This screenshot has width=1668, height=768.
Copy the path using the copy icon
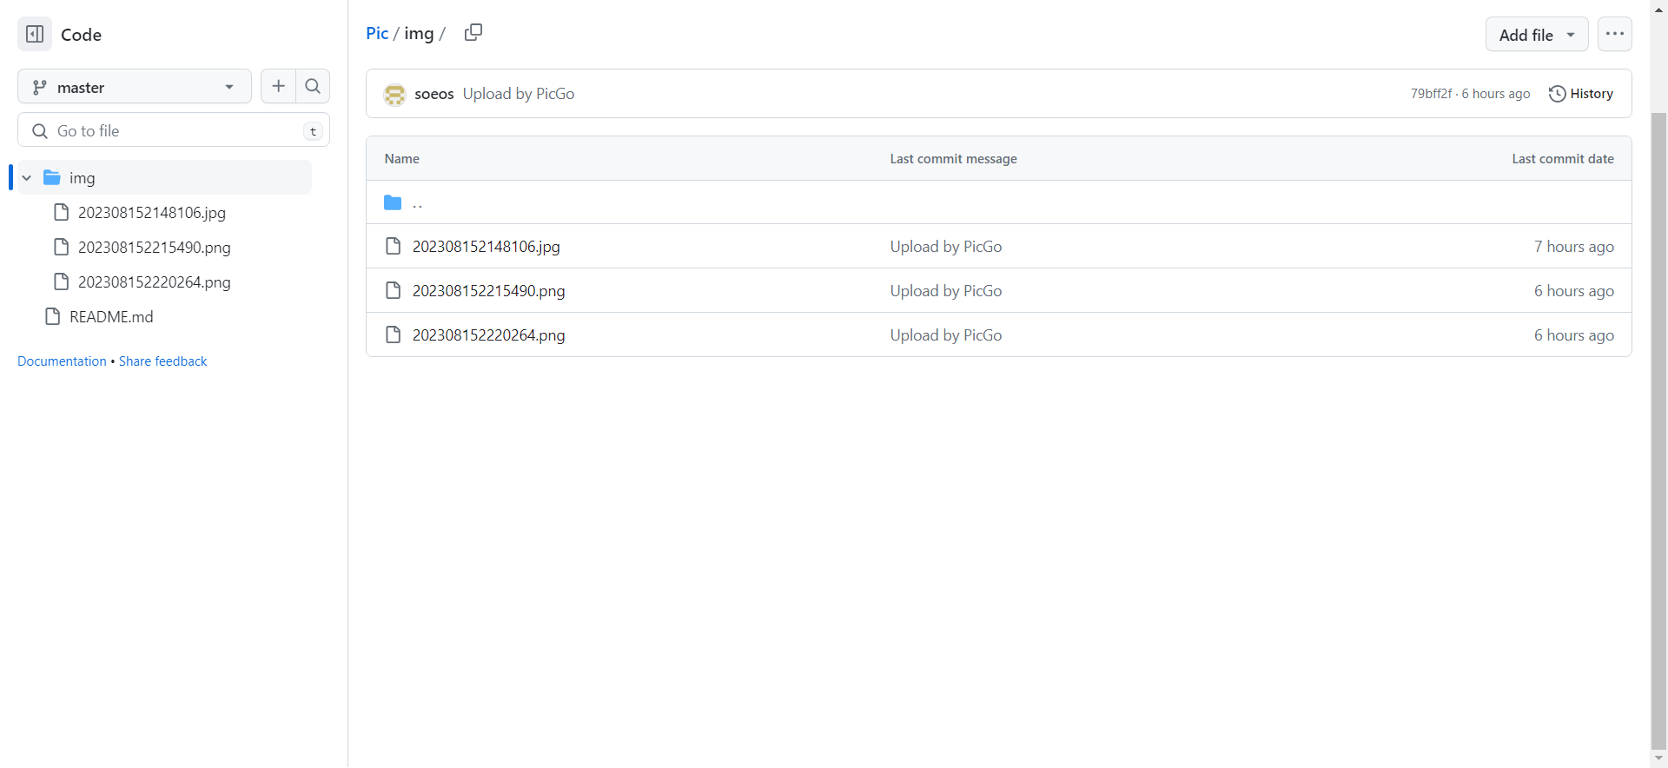click(473, 33)
